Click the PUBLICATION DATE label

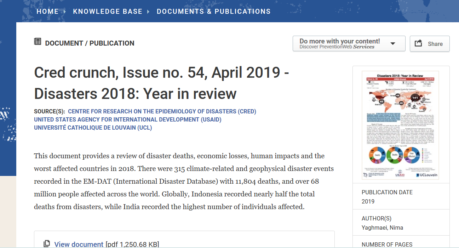(387, 193)
